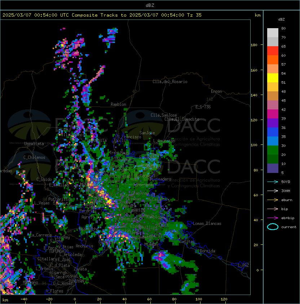Click the 120 km horizontal axis tick label
The height and width of the screenshot is (304, 300).
click(224, 299)
